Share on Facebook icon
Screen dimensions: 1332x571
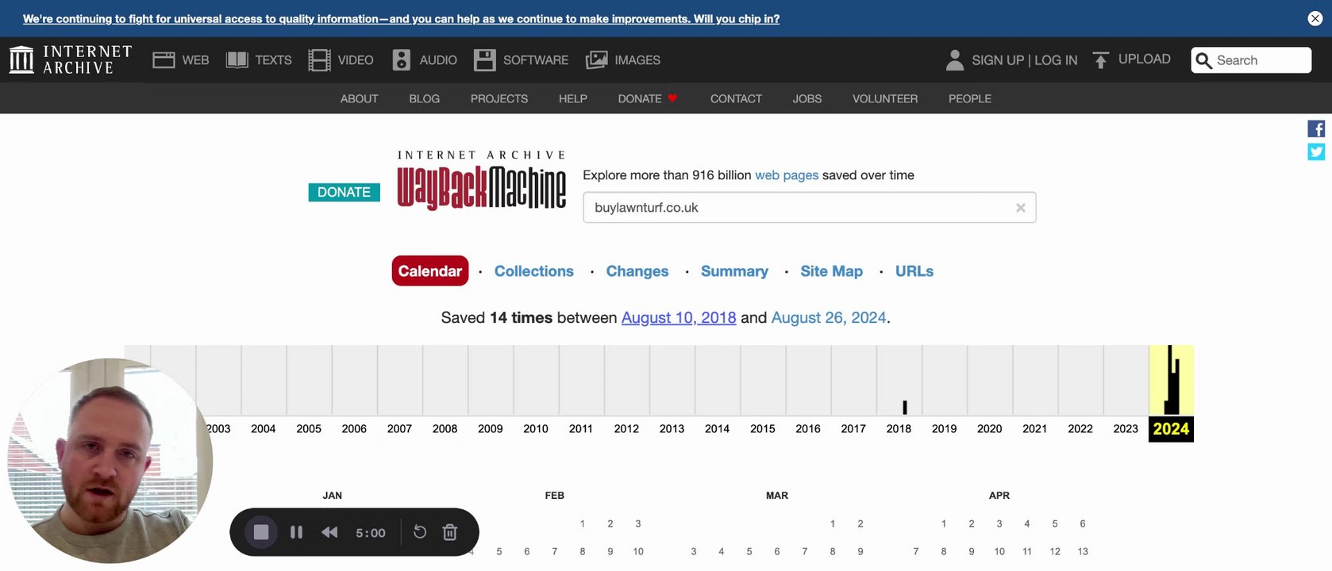click(1316, 128)
